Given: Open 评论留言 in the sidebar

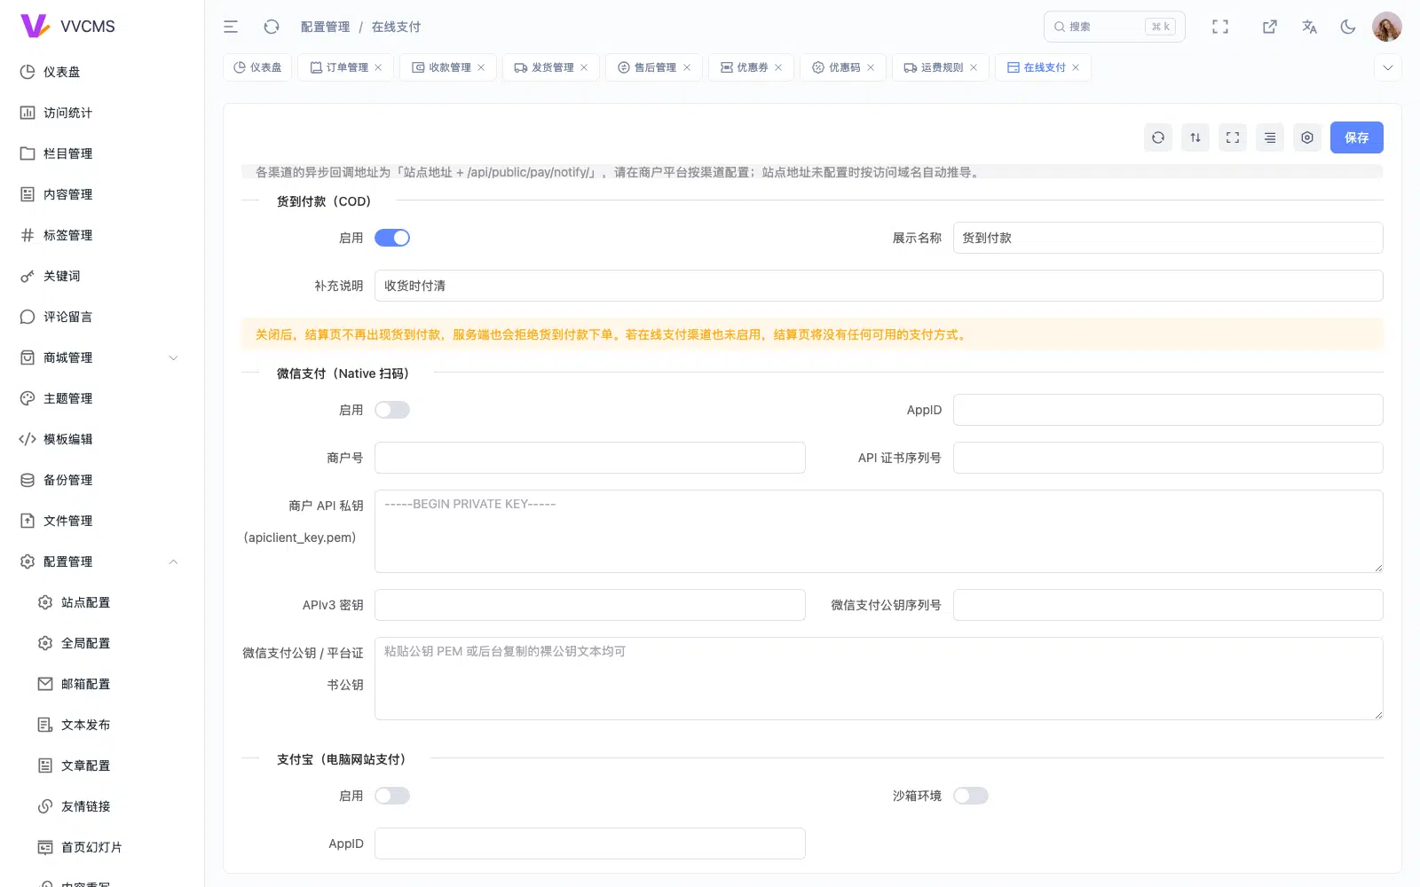Looking at the screenshot, I should (x=102, y=317).
